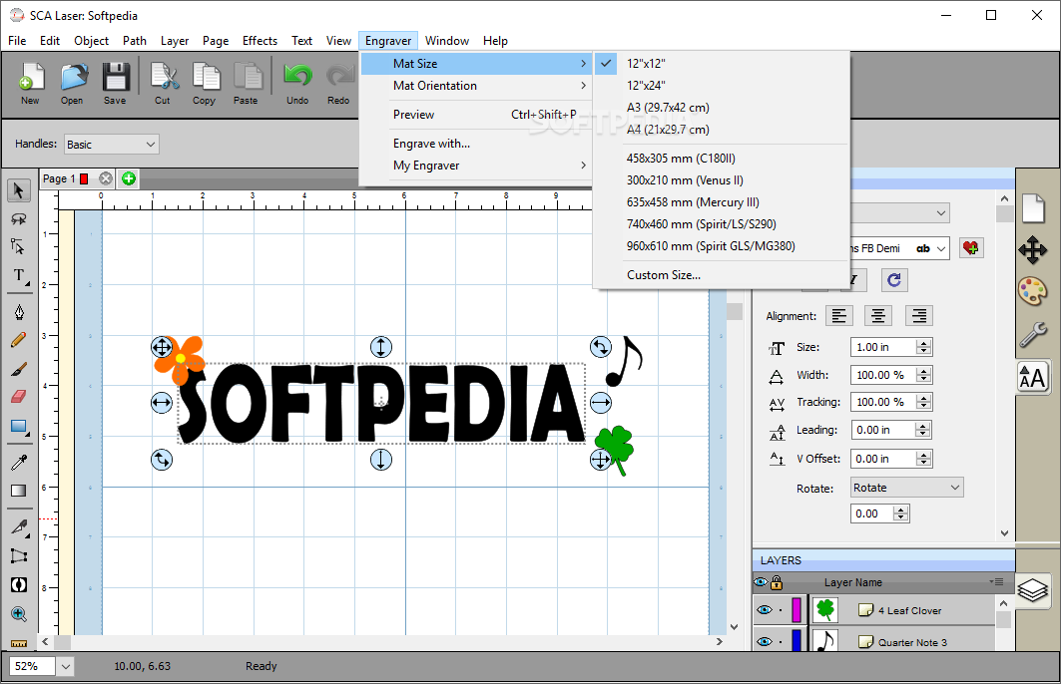Select the Brush tool
Screen dimensions: 1061x684
(x=19, y=369)
